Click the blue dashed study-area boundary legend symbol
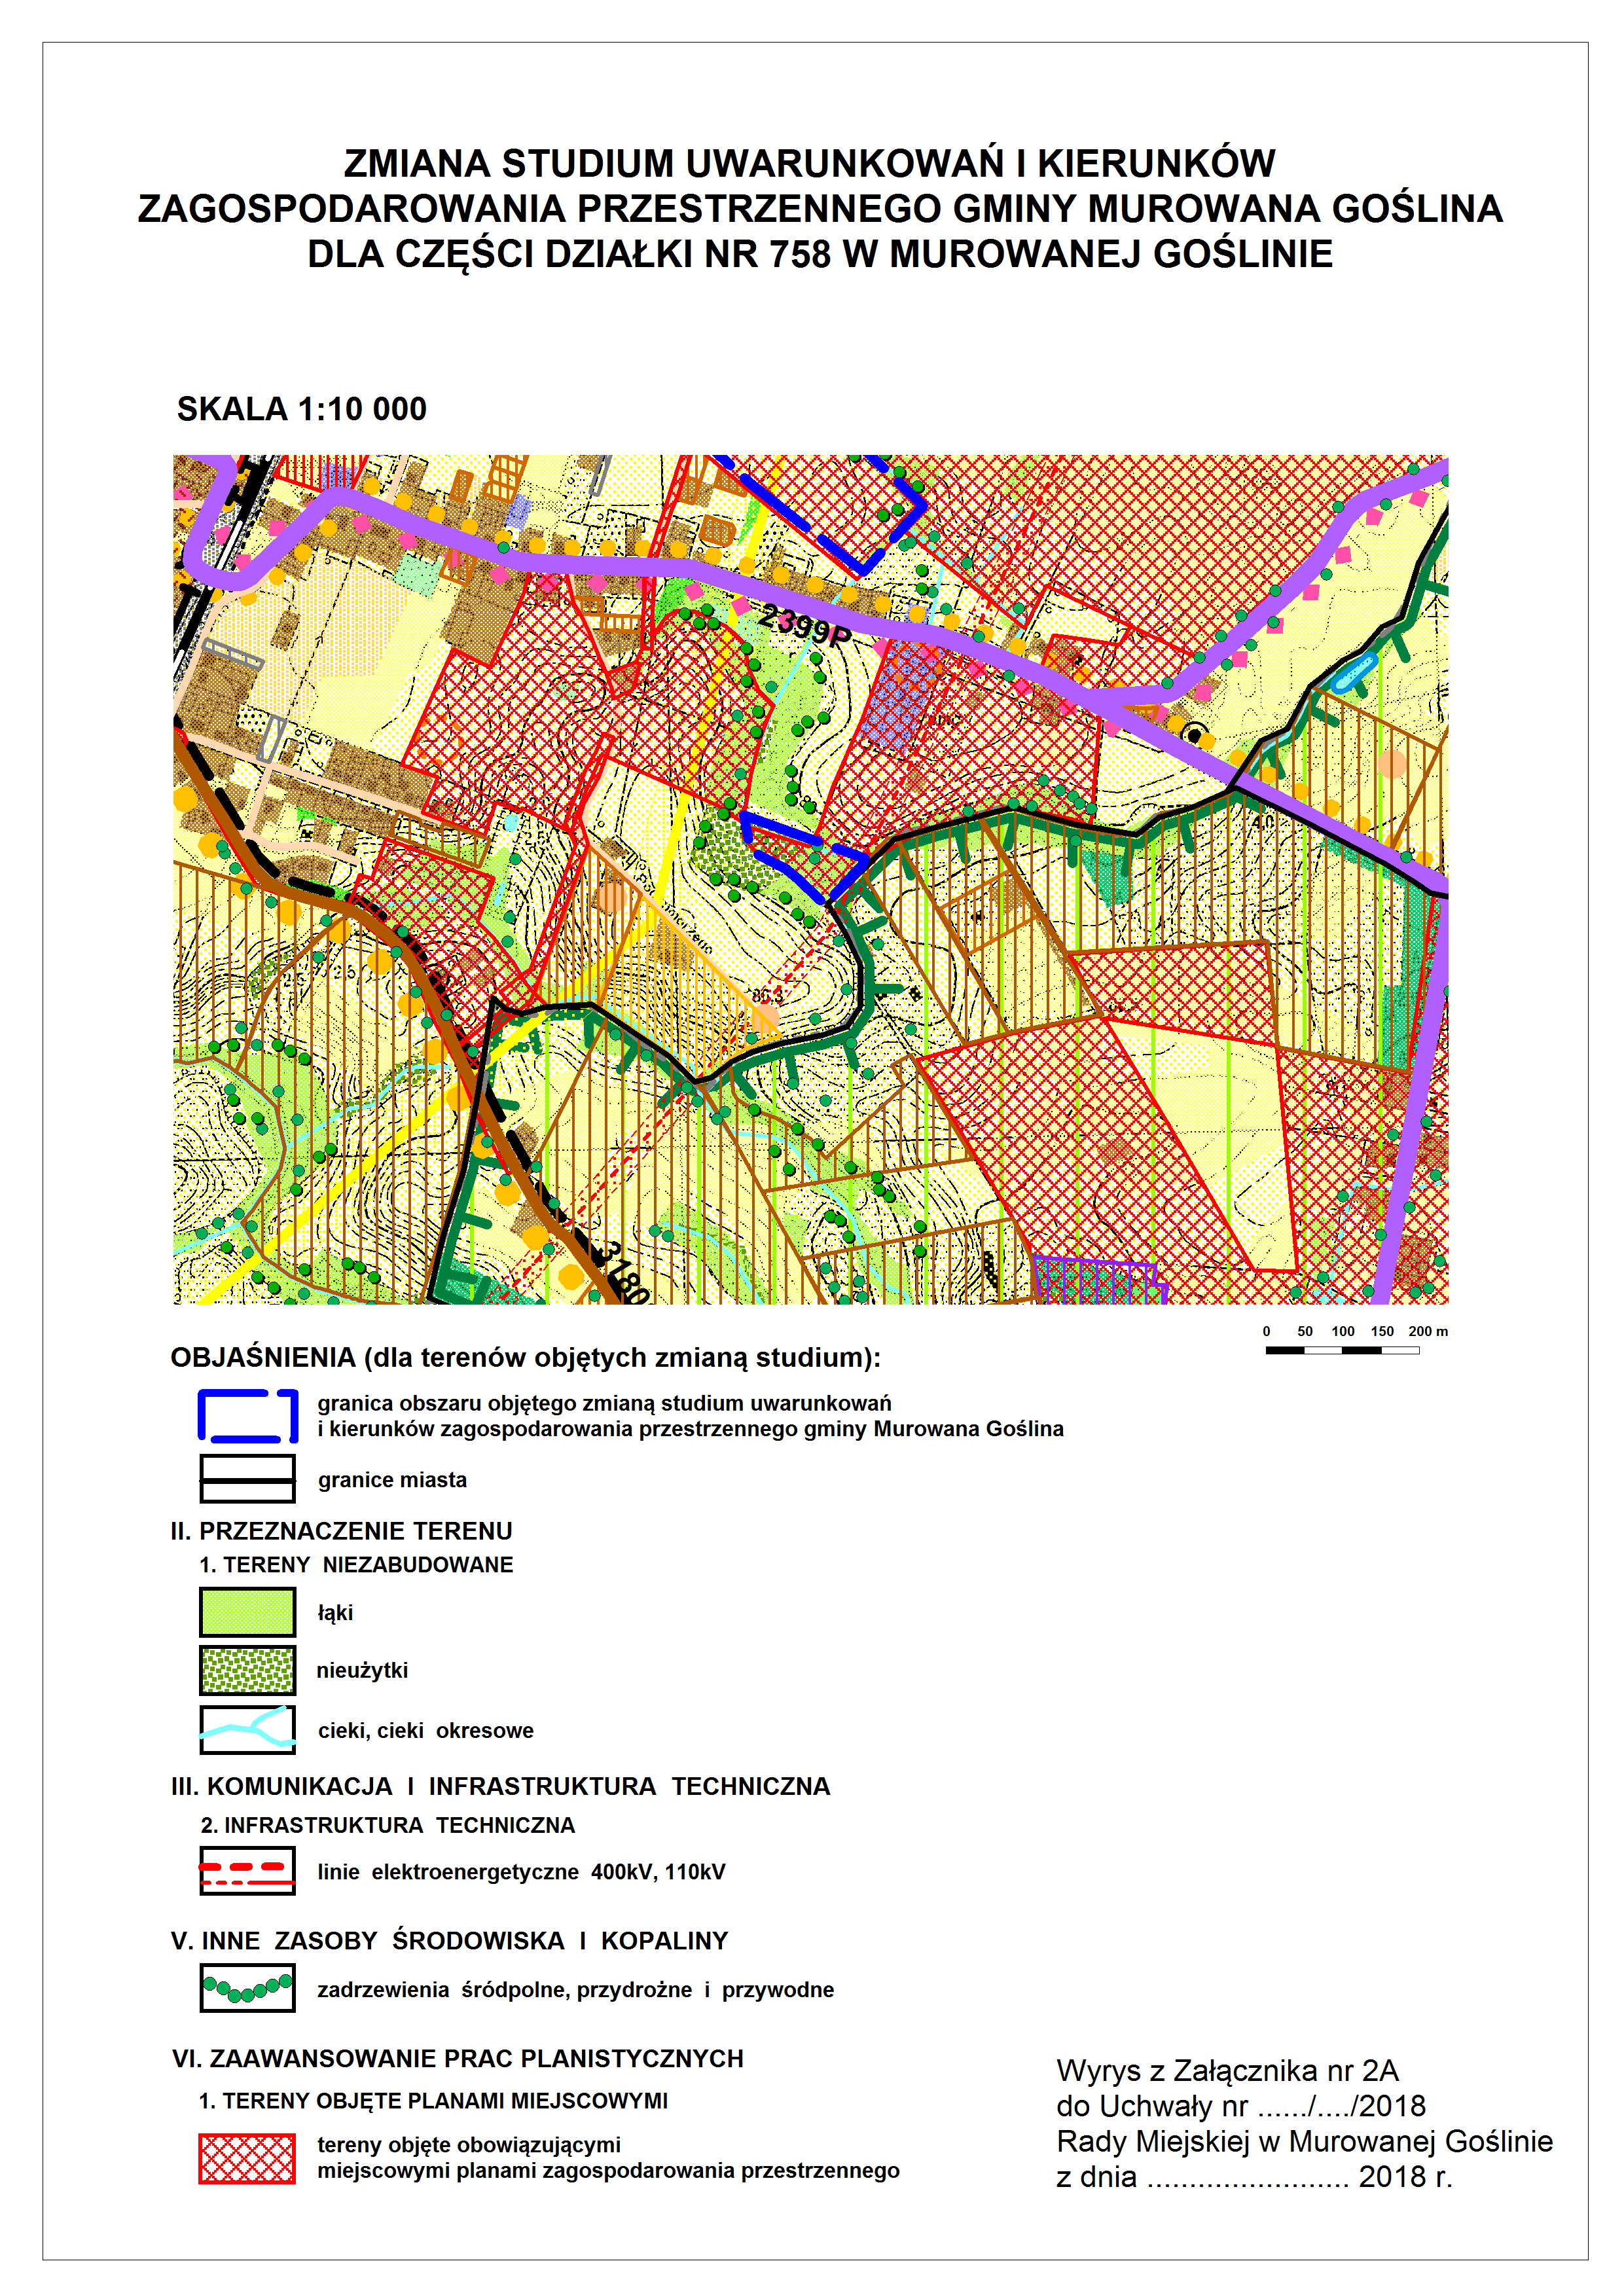The width and height of the screenshot is (1624, 2295). [x=248, y=1415]
